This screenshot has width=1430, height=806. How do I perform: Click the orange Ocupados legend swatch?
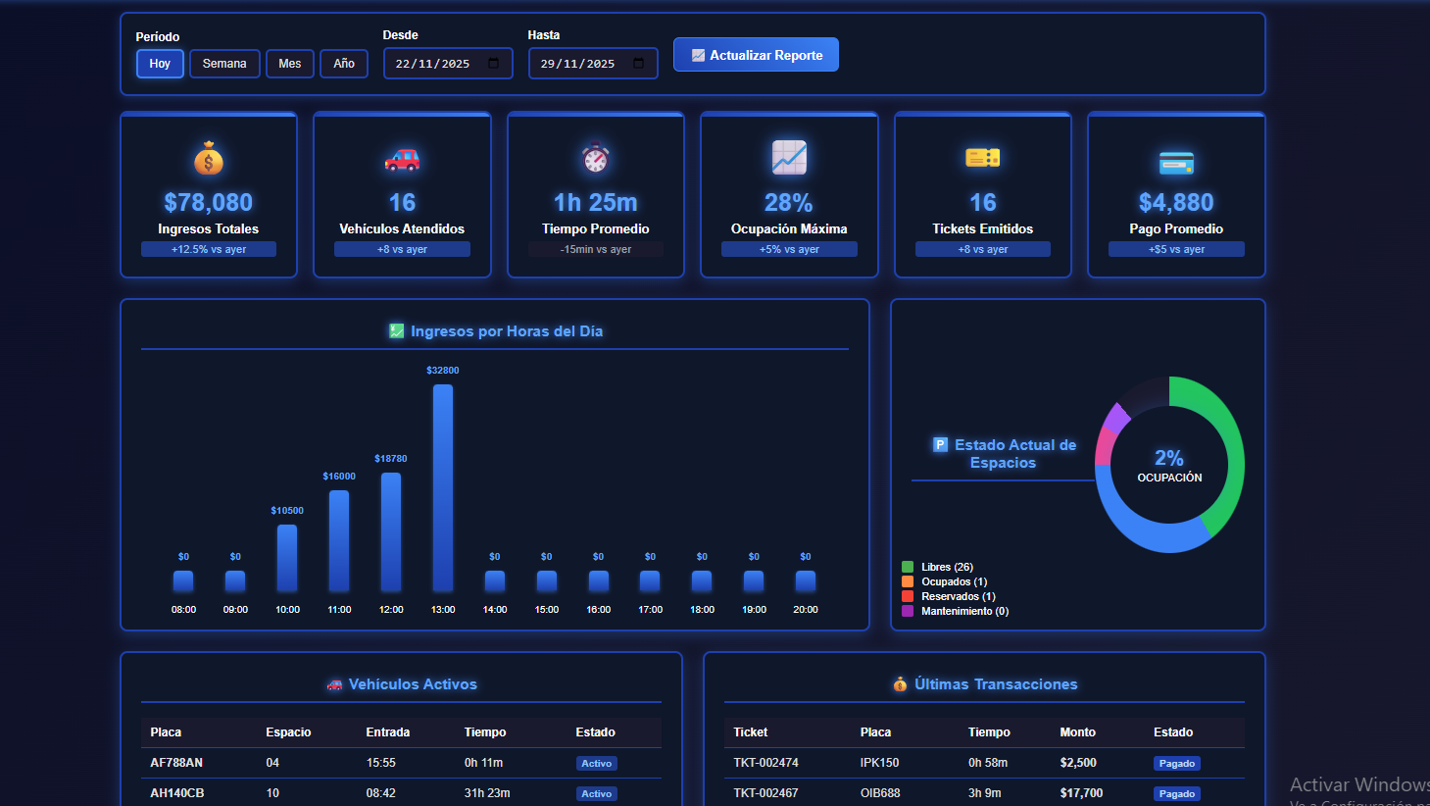(x=908, y=581)
